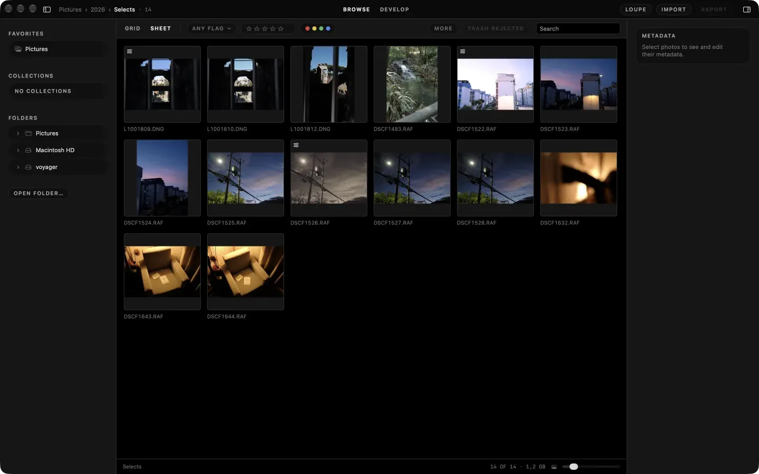Open Loupe view
759x474 pixels.
pyautogui.click(x=636, y=9)
